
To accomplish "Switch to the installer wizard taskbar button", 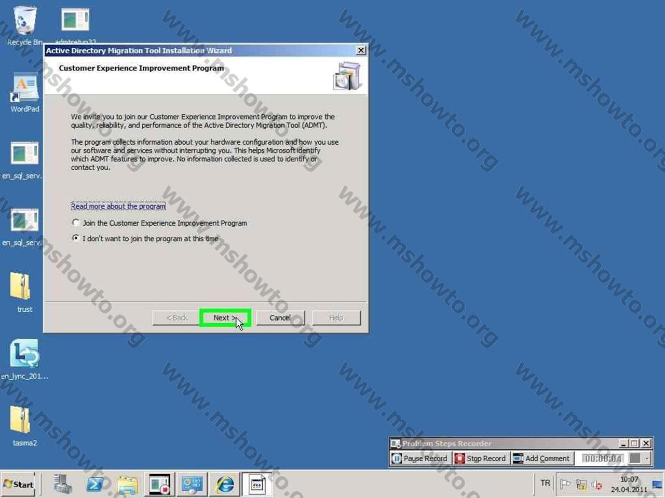I will click(x=257, y=485).
